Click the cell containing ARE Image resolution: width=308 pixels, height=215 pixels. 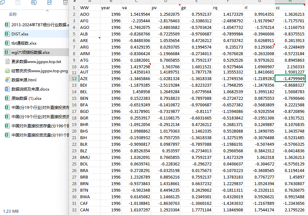90,41
